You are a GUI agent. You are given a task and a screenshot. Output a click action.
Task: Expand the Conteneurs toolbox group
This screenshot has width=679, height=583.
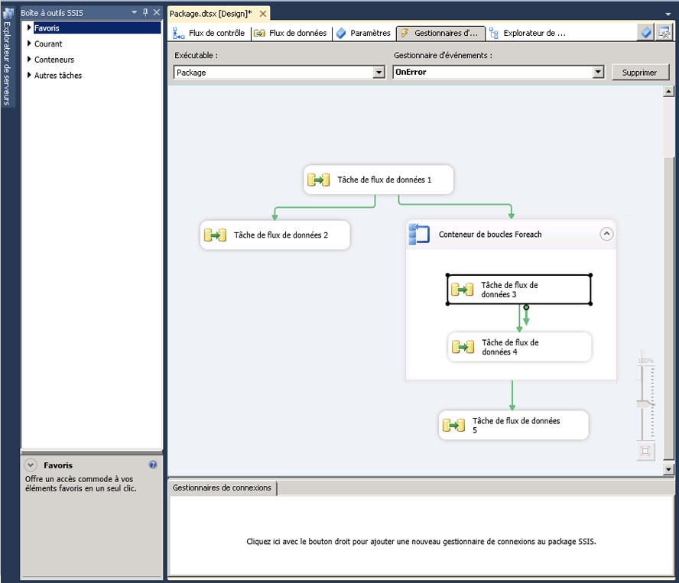29,60
